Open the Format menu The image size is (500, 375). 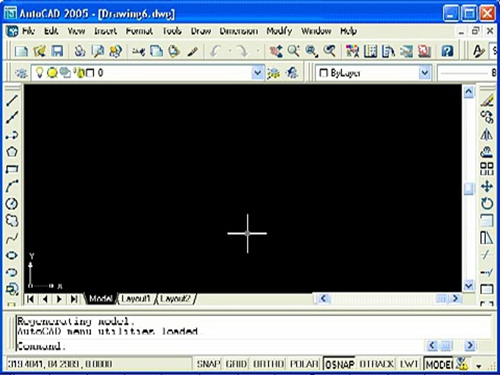pos(139,31)
